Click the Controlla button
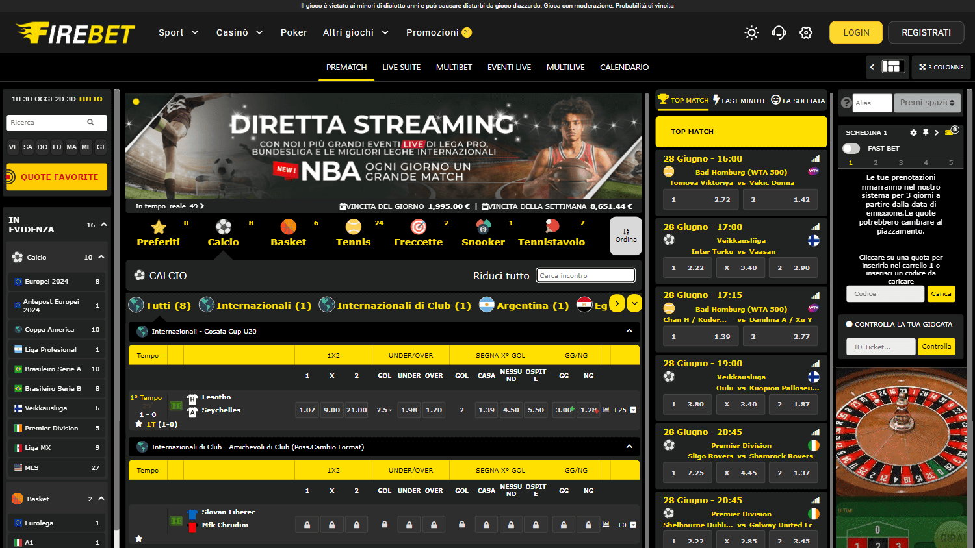This screenshot has height=548, width=975. point(937,347)
